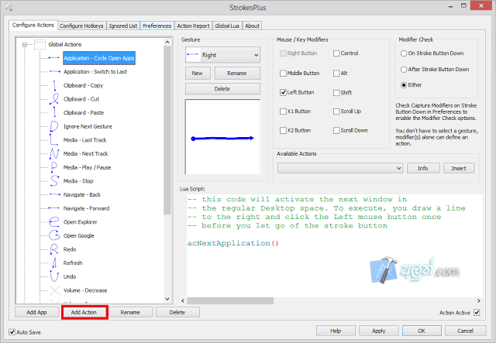
Task: Open the Action Report tab
Action: pos(193,26)
